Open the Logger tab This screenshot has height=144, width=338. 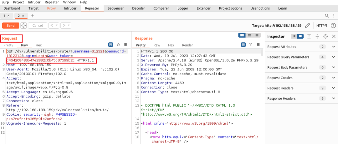[183, 8]
